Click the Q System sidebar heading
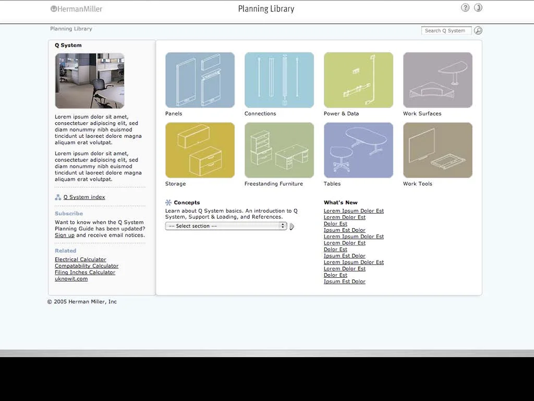The width and height of the screenshot is (534, 401). pyautogui.click(x=68, y=45)
